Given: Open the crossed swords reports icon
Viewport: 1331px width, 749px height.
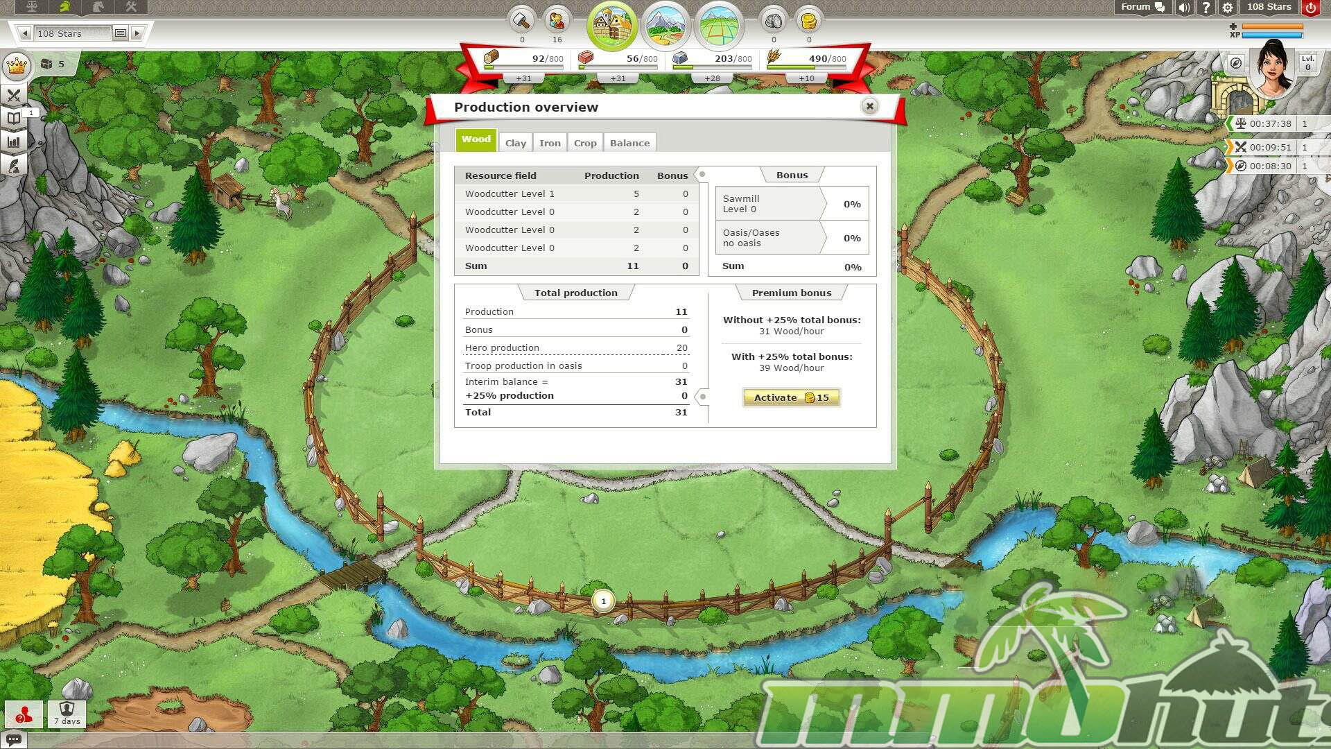Looking at the screenshot, I should click(14, 95).
